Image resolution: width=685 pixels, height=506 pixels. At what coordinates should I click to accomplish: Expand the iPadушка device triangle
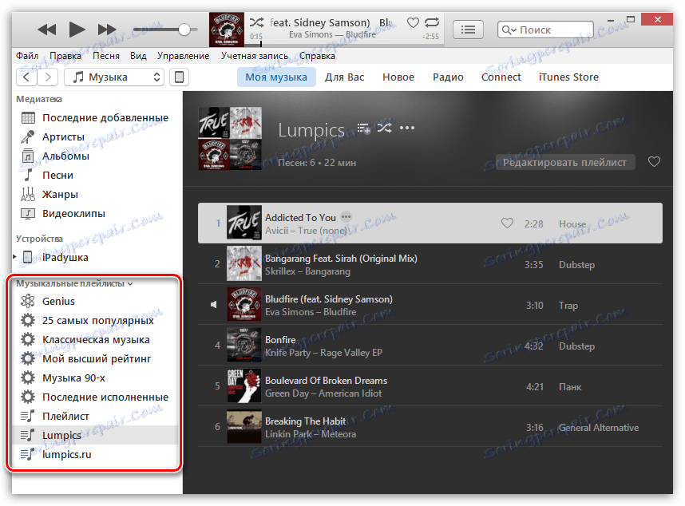15,257
